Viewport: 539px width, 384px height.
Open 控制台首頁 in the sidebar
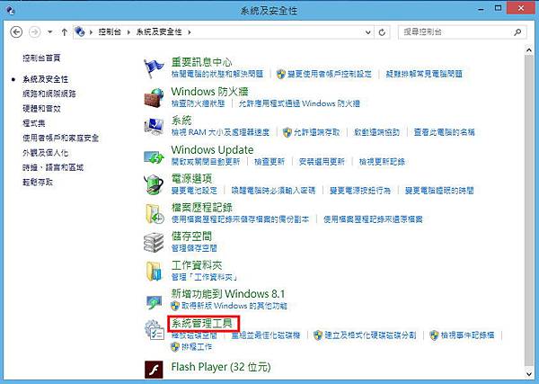click(x=41, y=58)
